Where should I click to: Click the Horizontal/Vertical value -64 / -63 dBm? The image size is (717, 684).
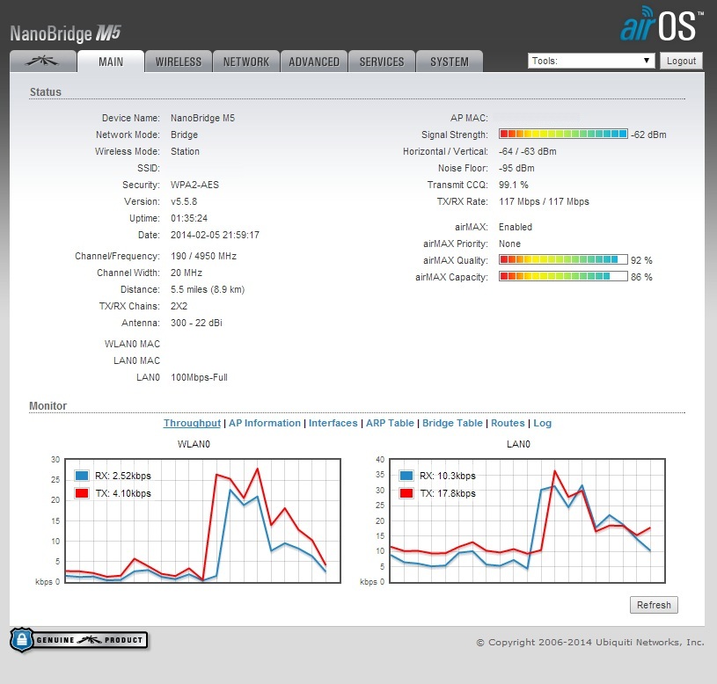pos(527,151)
